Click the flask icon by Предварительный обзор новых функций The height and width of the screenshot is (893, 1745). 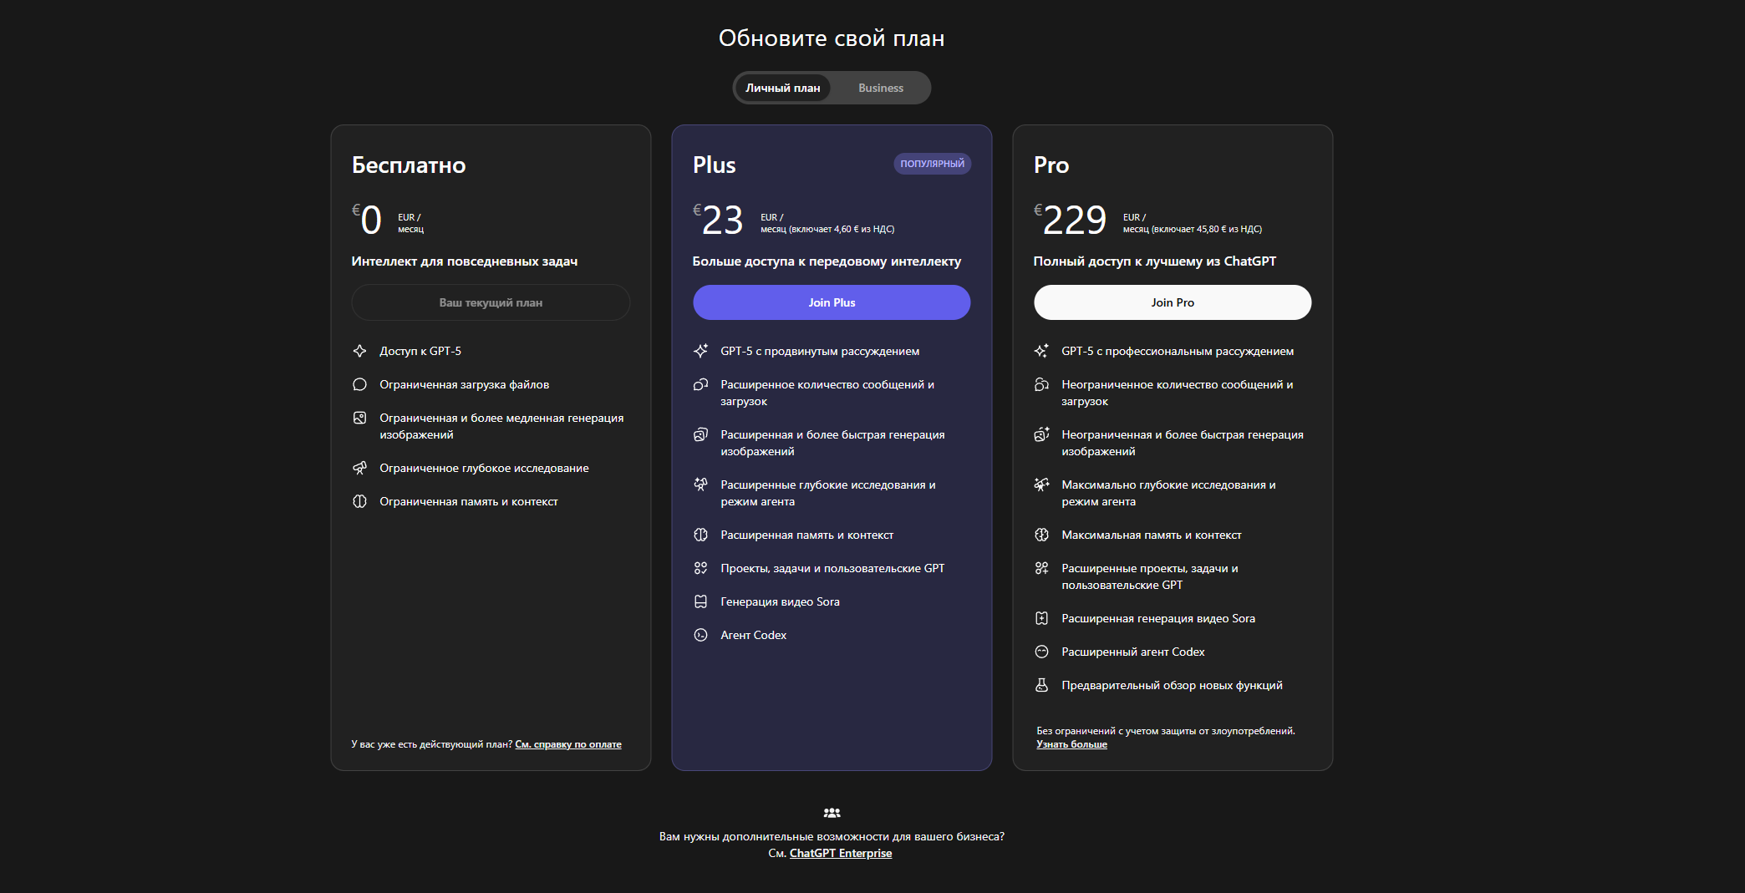tap(1041, 685)
